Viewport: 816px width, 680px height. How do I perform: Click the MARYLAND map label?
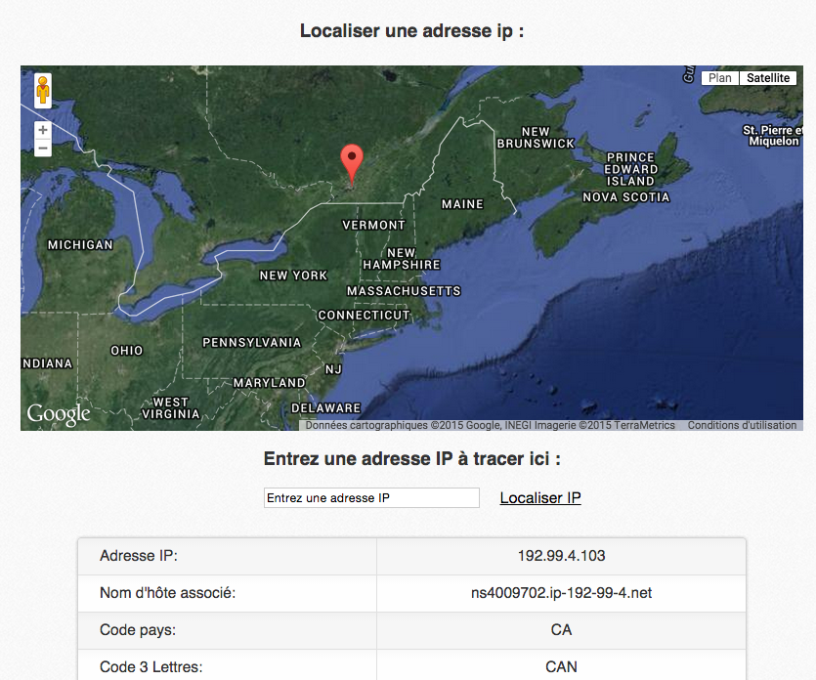click(269, 382)
